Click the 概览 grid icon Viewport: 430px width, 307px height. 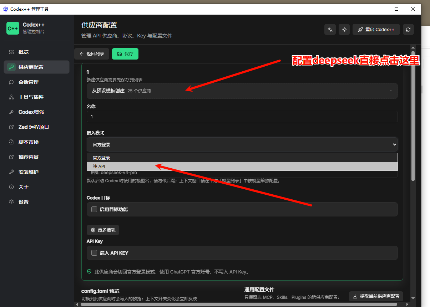pos(11,52)
